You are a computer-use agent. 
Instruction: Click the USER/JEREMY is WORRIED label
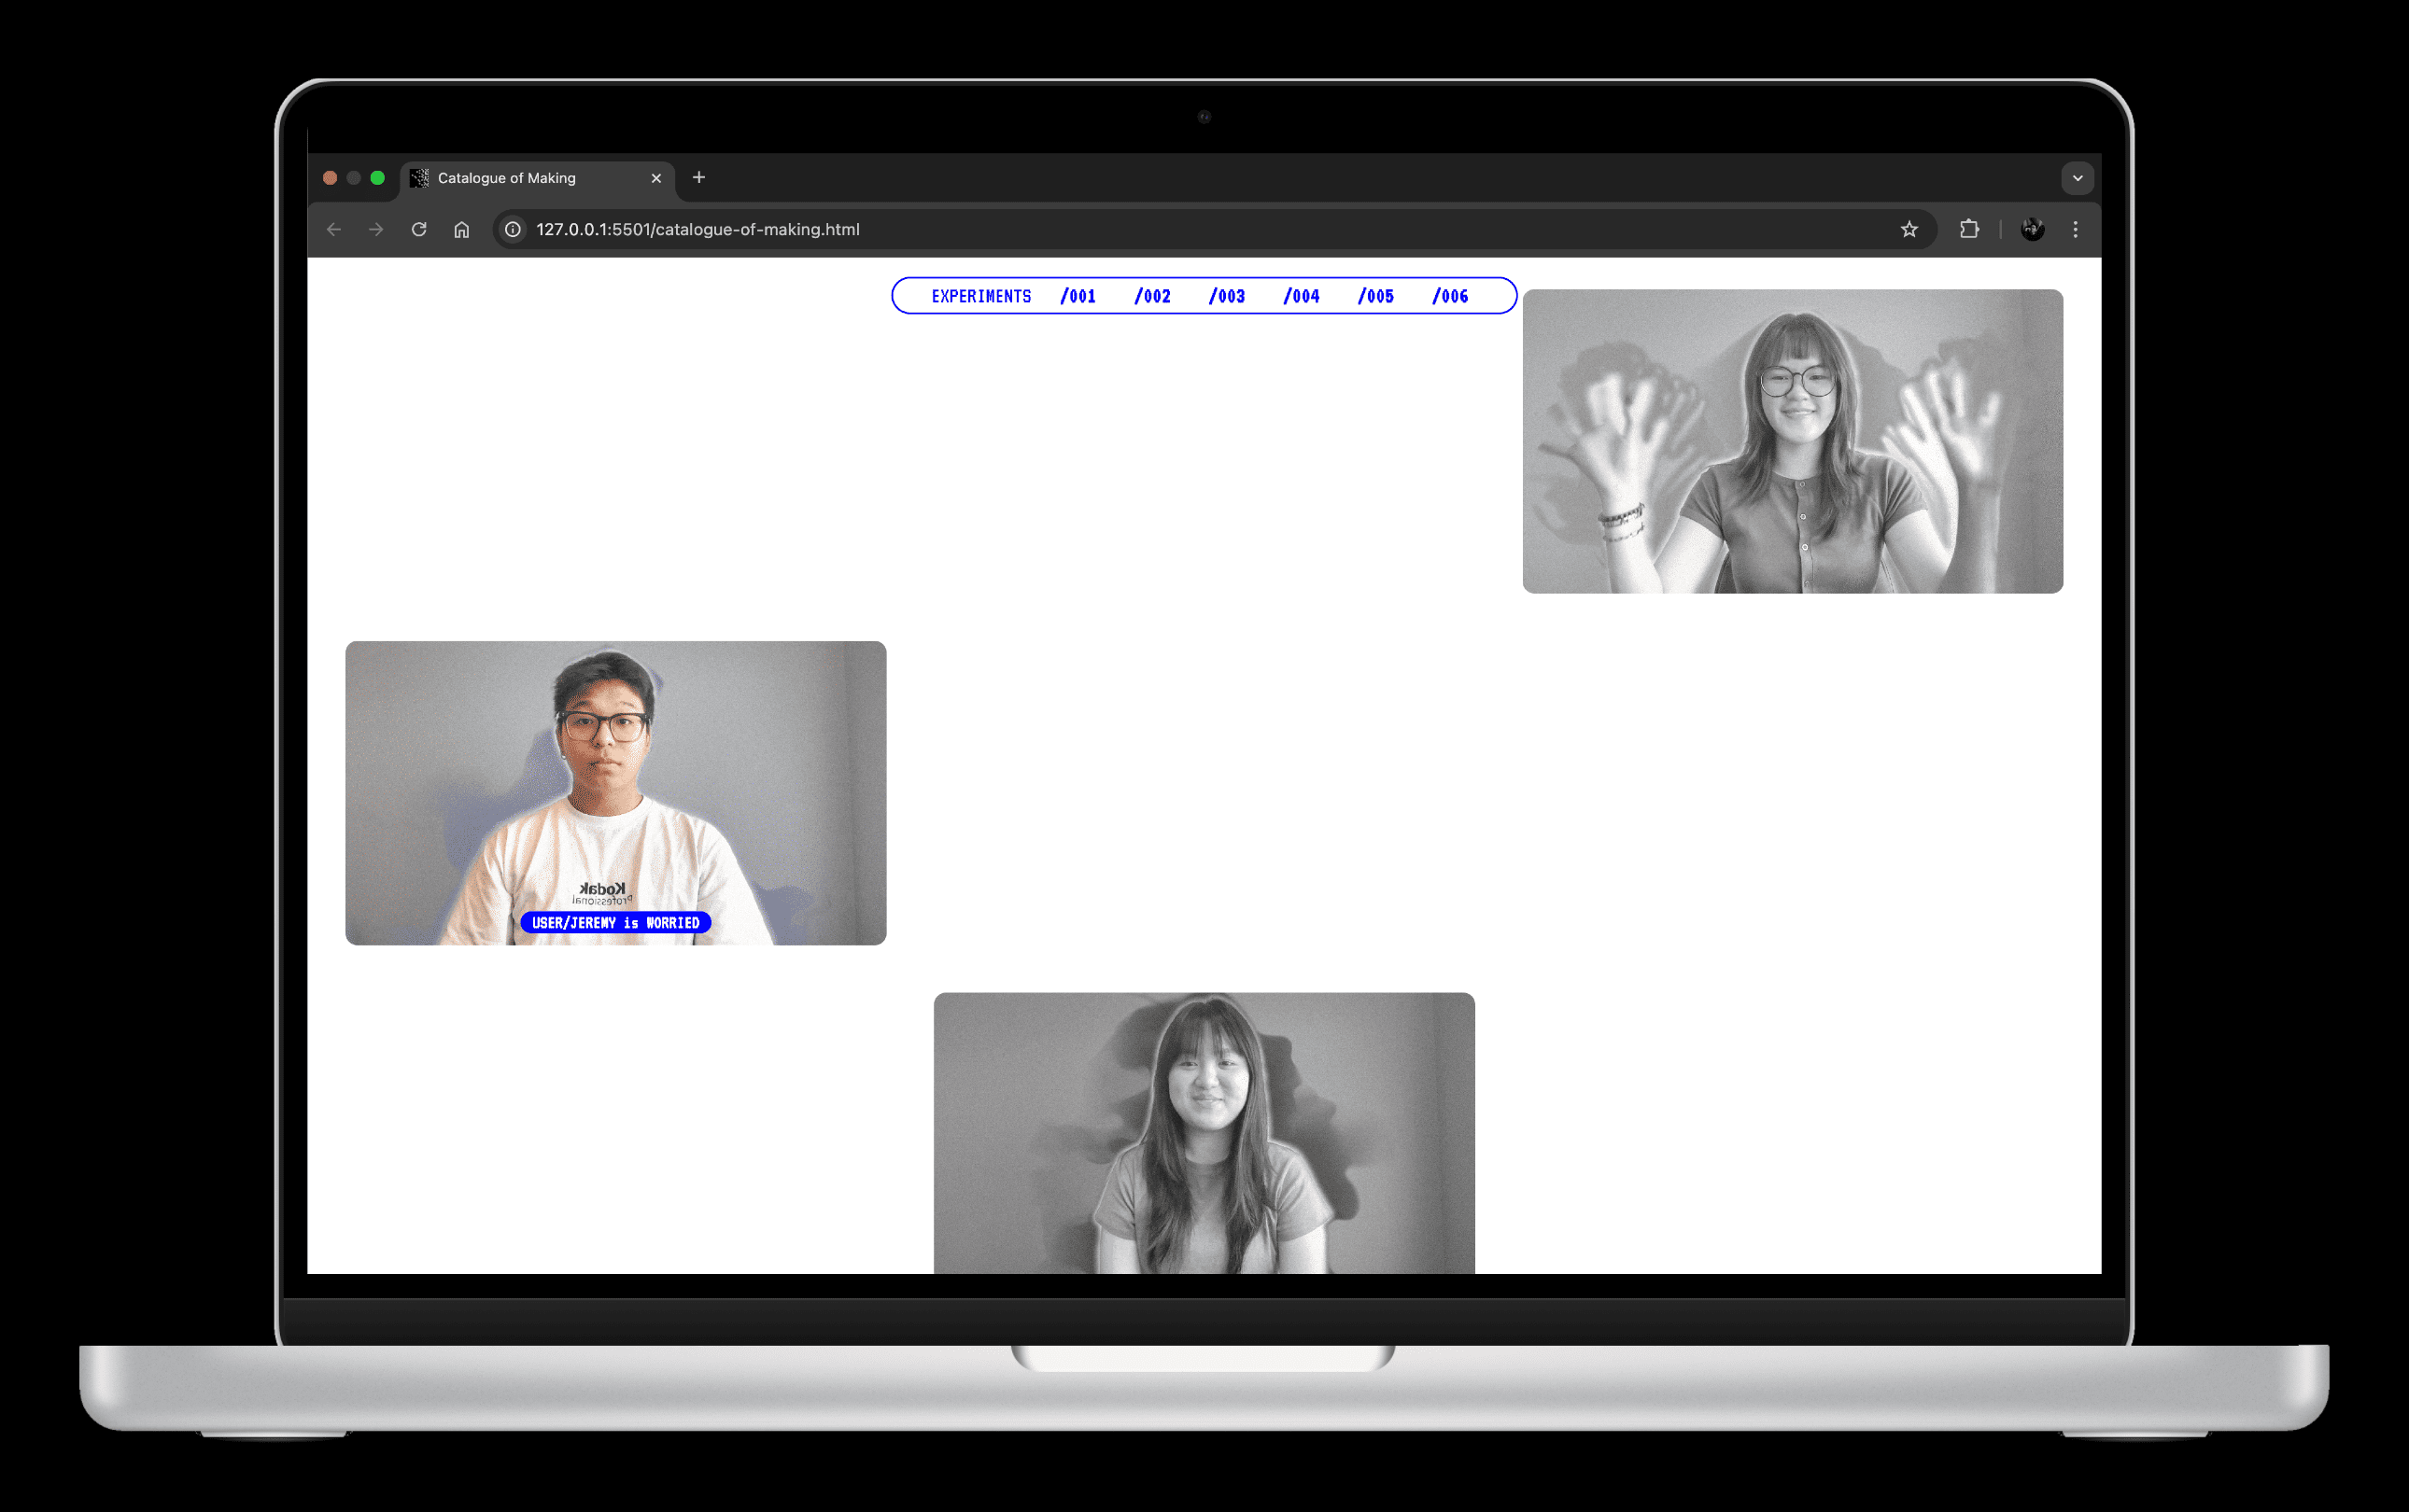click(615, 922)
